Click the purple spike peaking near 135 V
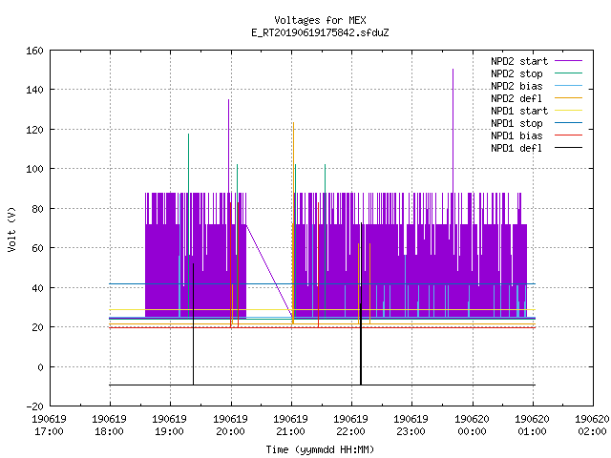Screen dimensions: 611x458 click(229, 144)
